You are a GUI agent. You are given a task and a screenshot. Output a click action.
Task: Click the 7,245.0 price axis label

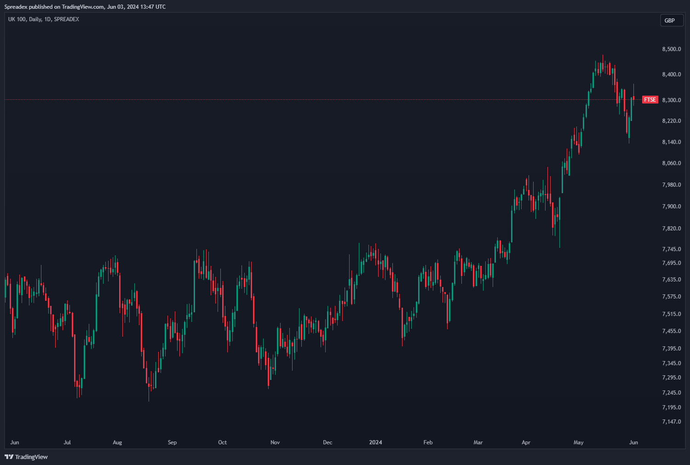tap(672, 393)
